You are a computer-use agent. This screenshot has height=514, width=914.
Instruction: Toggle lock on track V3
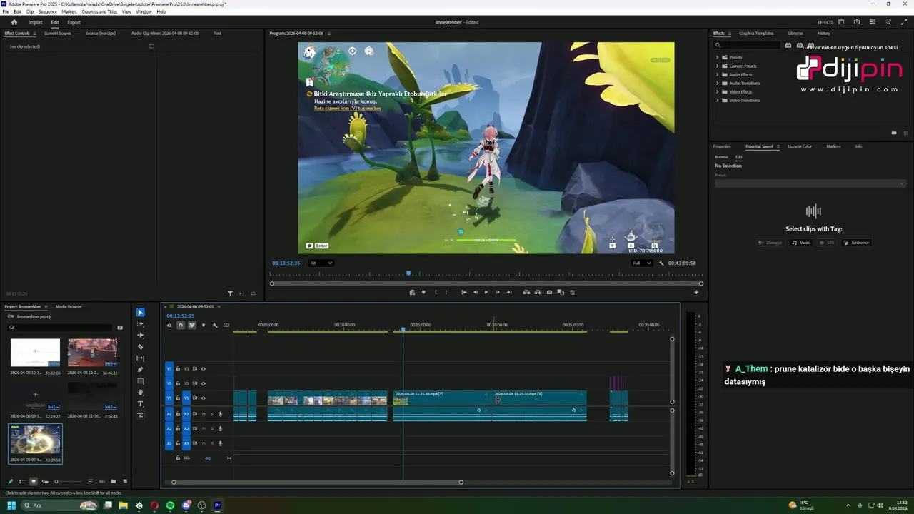pyautogui.click(x=178, y=369)
